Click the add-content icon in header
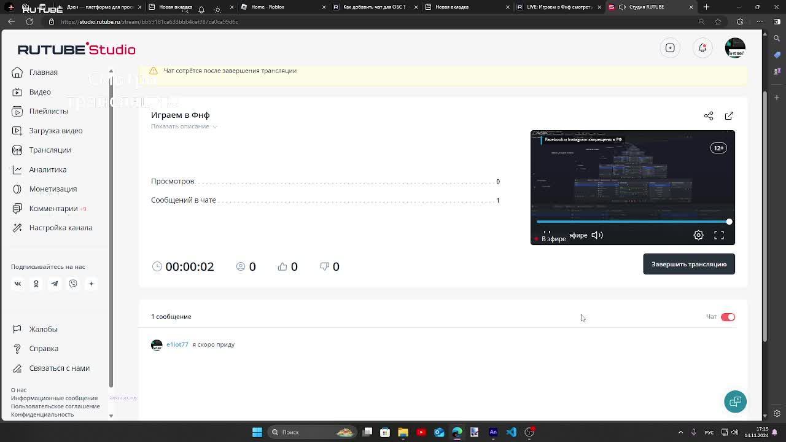 [x=670, y=48]
